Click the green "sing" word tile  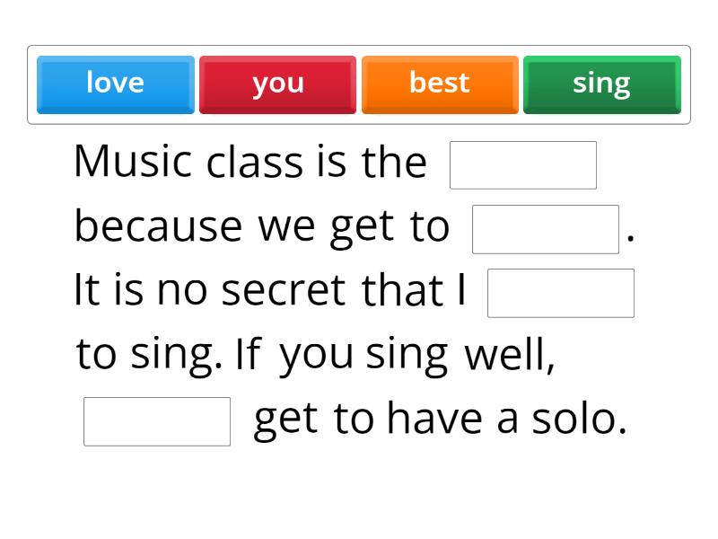click(x=601, y=84)
